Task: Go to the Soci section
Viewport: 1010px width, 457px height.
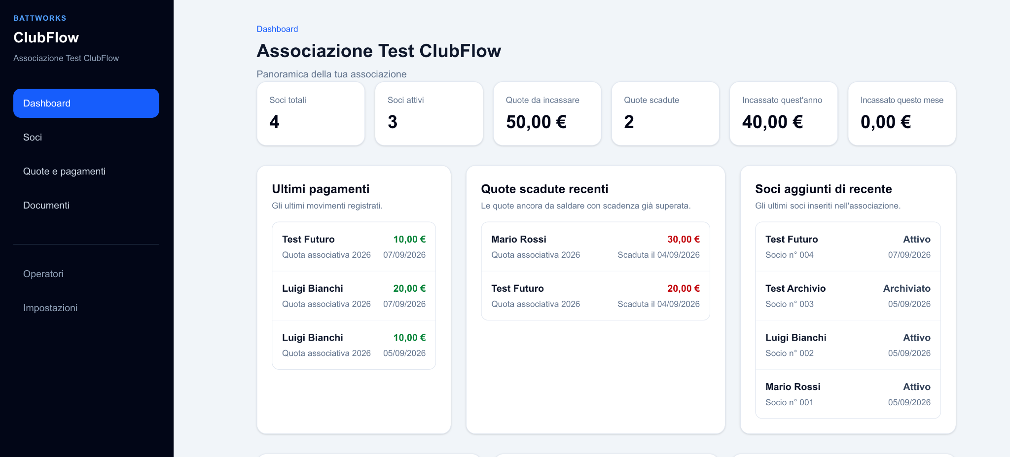Action: pyautogui.click(x=86, y=137)
